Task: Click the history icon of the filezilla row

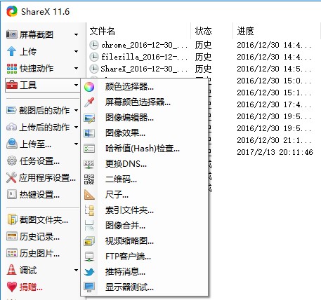Action: (x=94, y=57)
